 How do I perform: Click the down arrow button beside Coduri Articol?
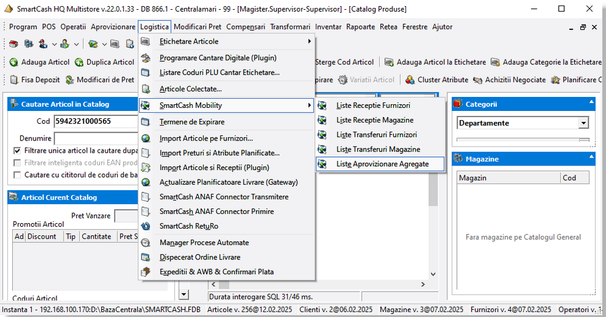click(184, 295)
